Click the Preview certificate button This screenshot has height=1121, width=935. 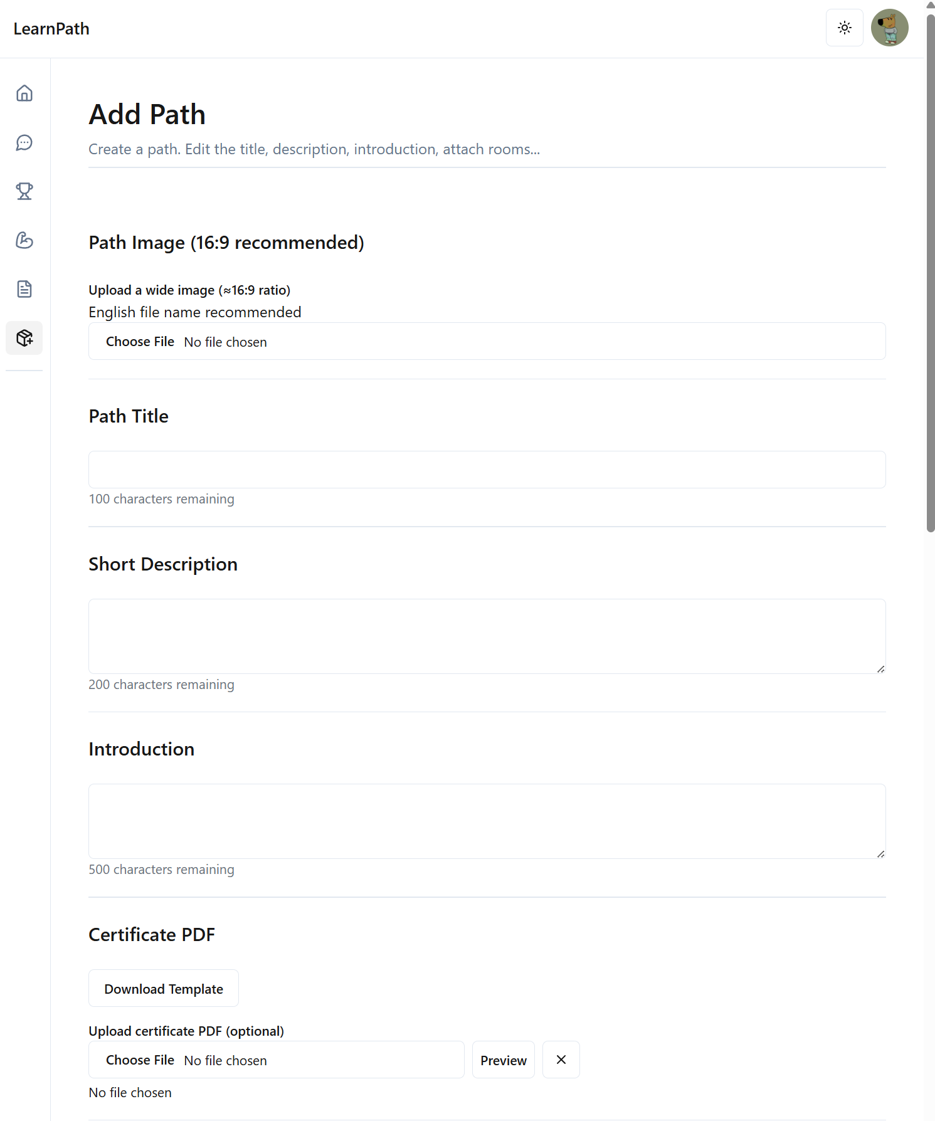click(504, 1060)
